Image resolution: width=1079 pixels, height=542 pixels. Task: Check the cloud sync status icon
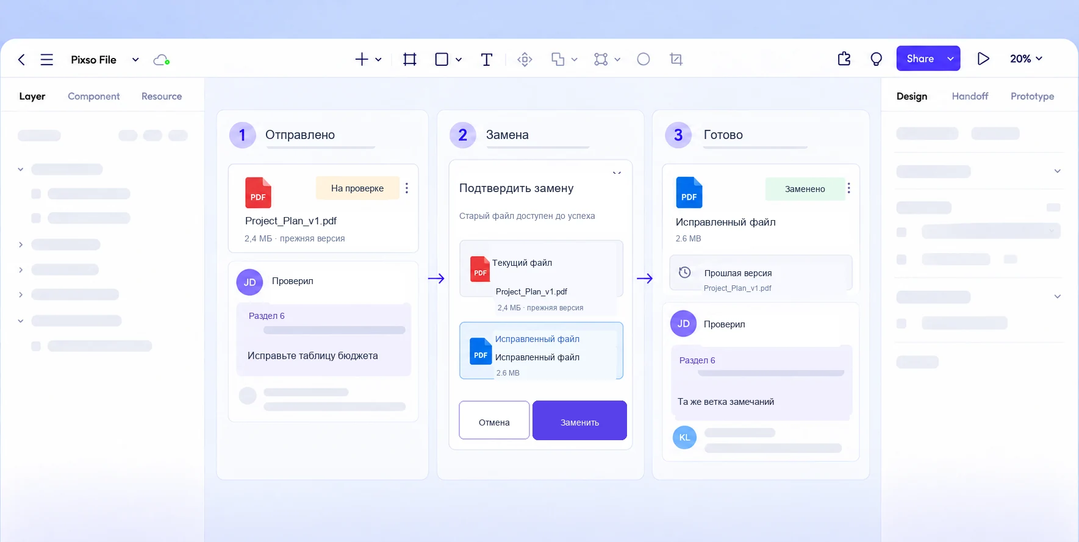tap(161, 60)
